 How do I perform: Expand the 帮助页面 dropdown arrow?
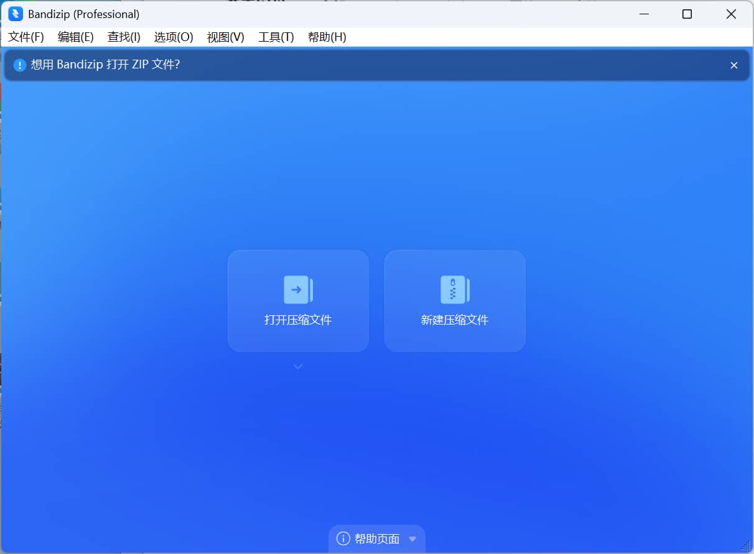point(412,540)
